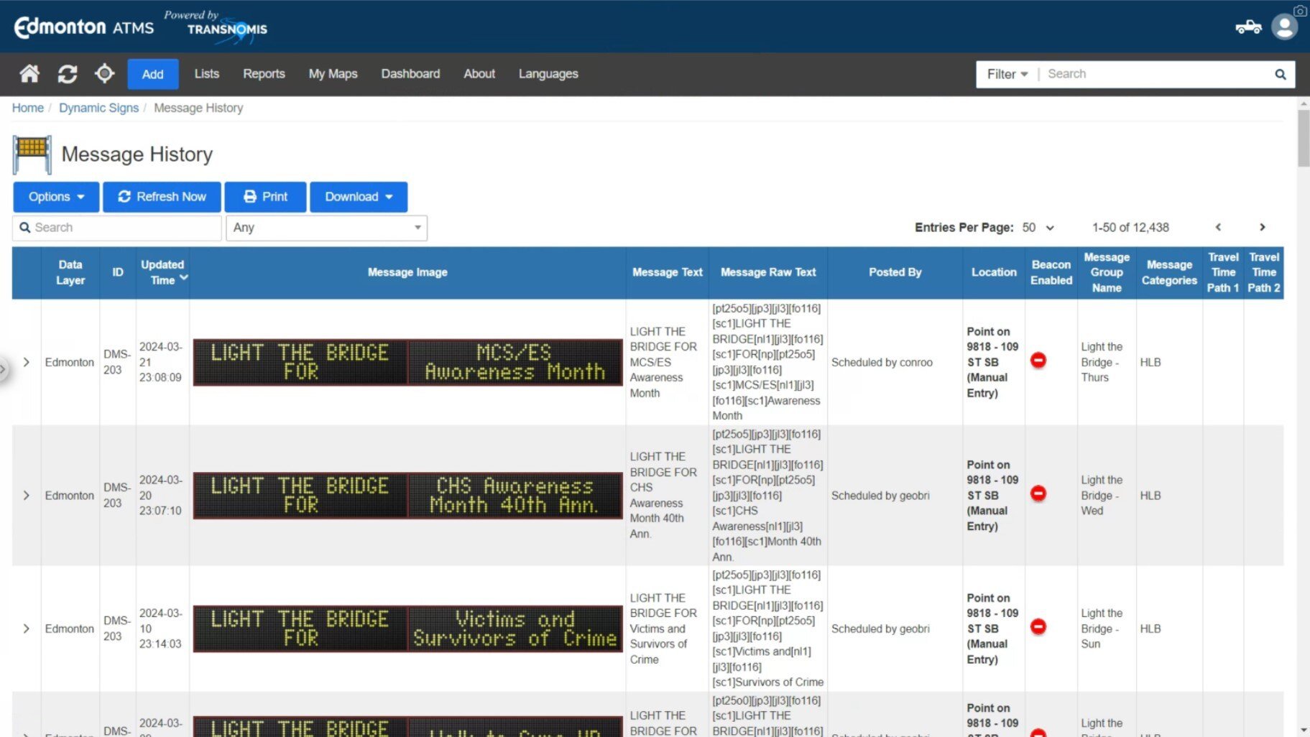1310x737 pixels.
Task: Click the Message Raw Text column header
Action: pos(768,272)
